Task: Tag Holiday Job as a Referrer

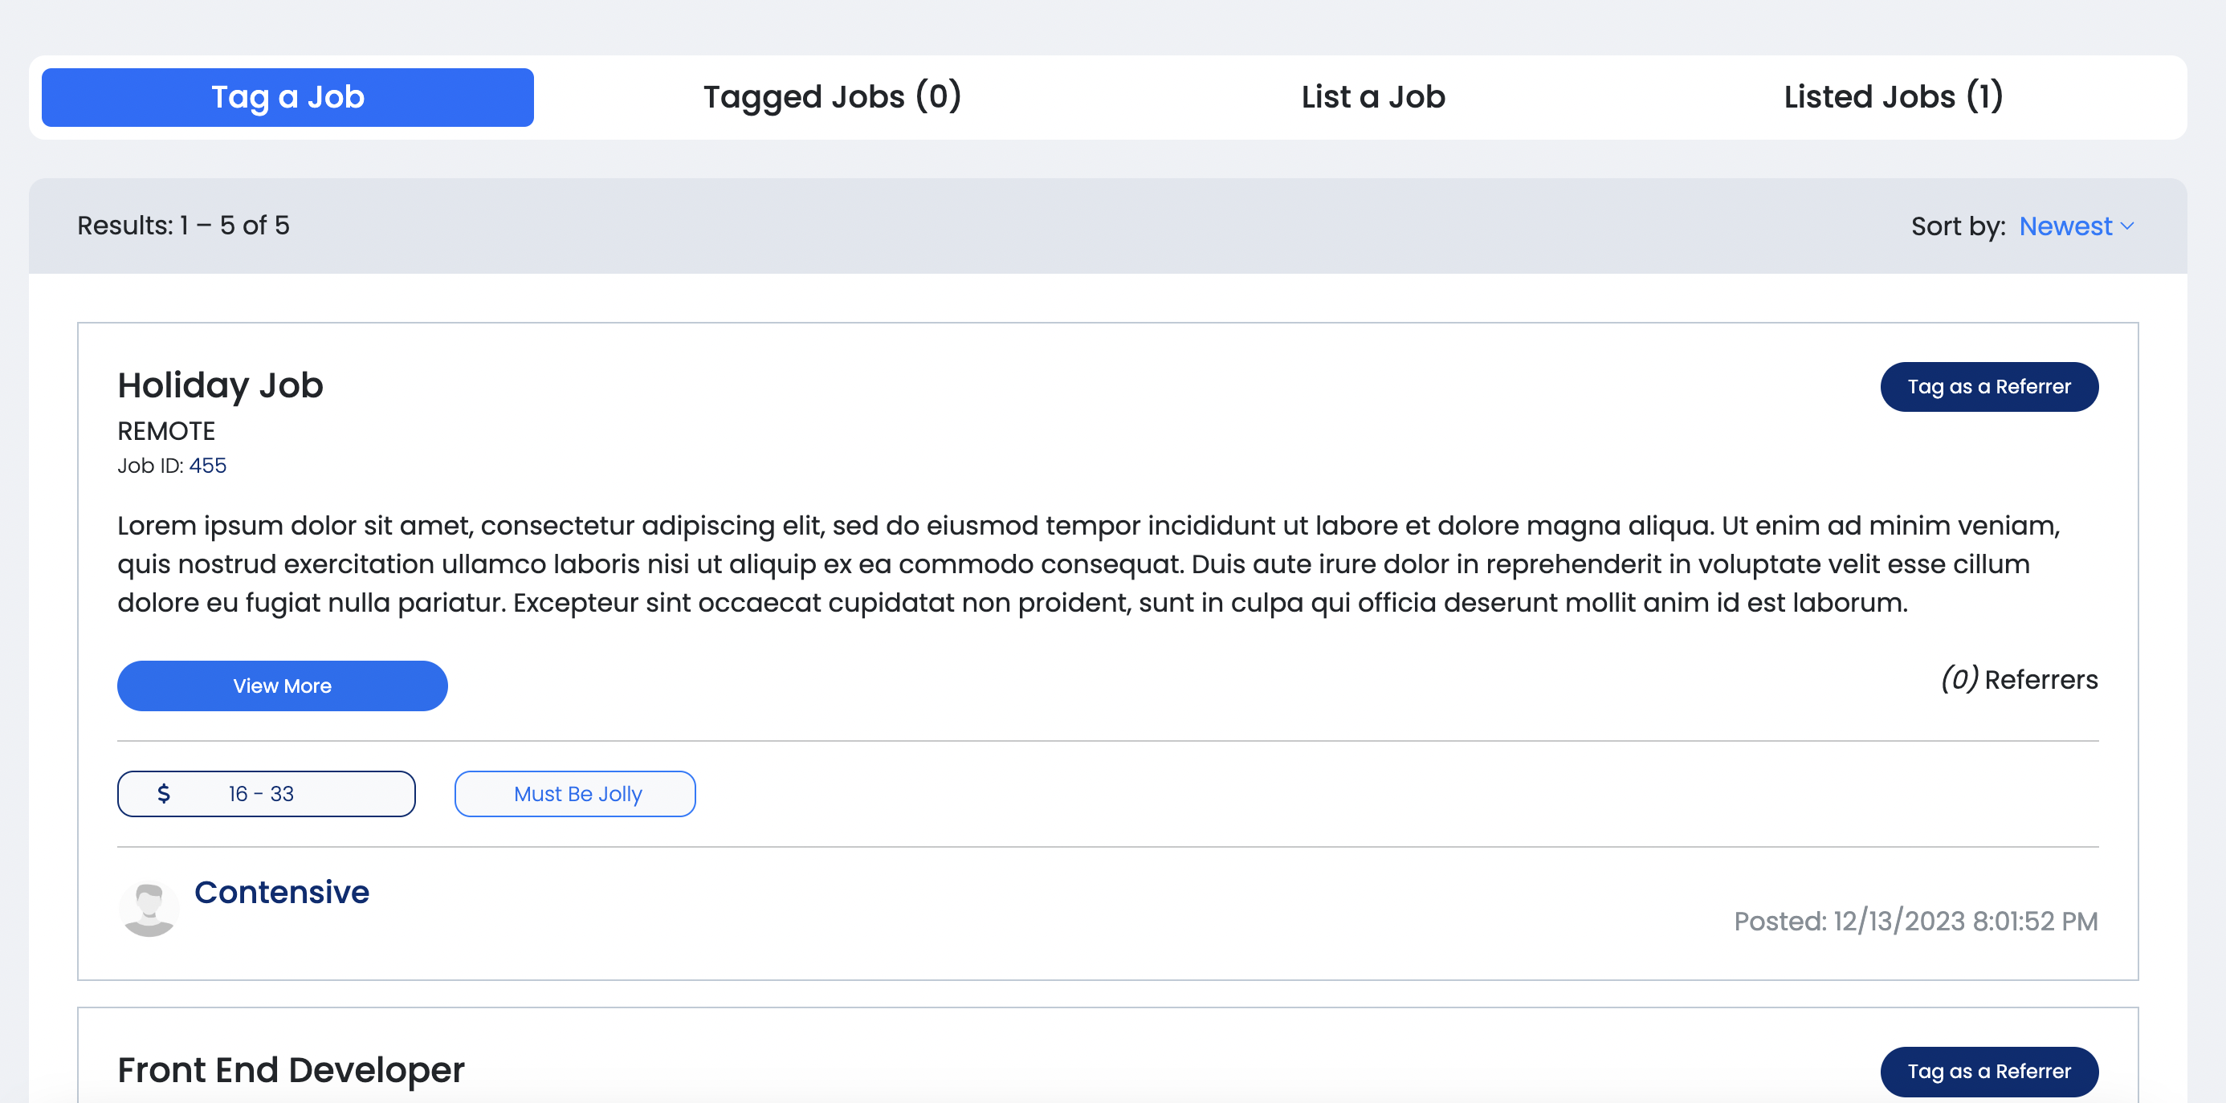Action: [x=1989, y=387]
